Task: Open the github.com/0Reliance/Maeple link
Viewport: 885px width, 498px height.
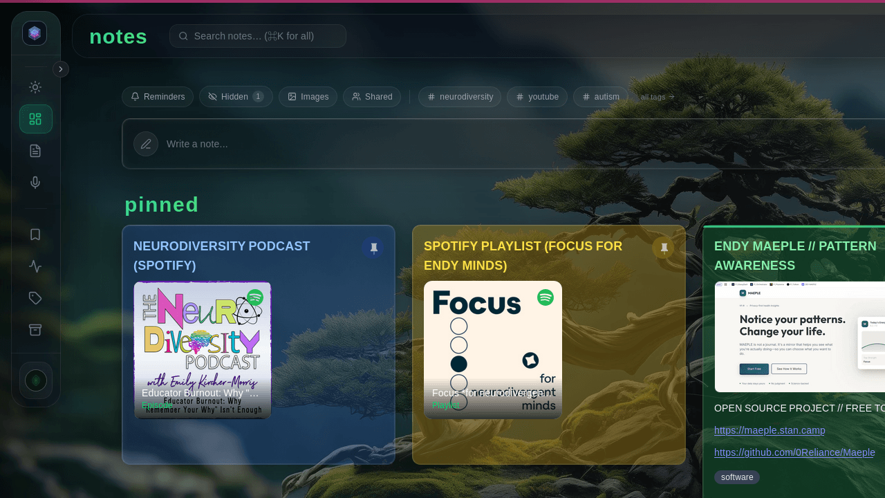Action: [794, 452]
